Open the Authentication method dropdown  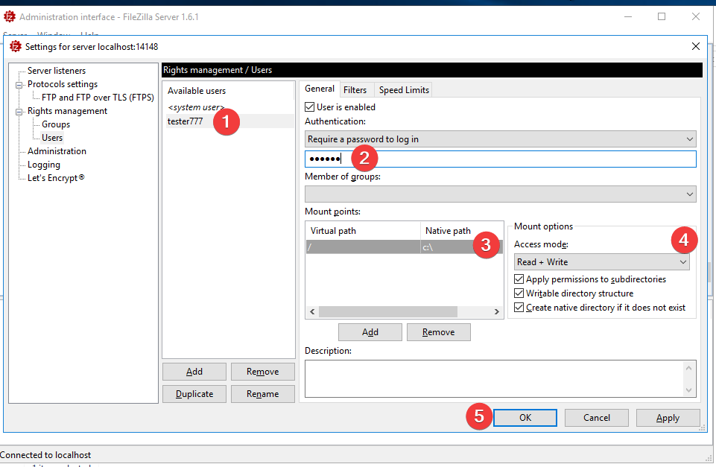(x=501, y=139)
